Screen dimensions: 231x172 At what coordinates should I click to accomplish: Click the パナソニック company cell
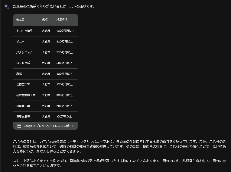(24, 52)
